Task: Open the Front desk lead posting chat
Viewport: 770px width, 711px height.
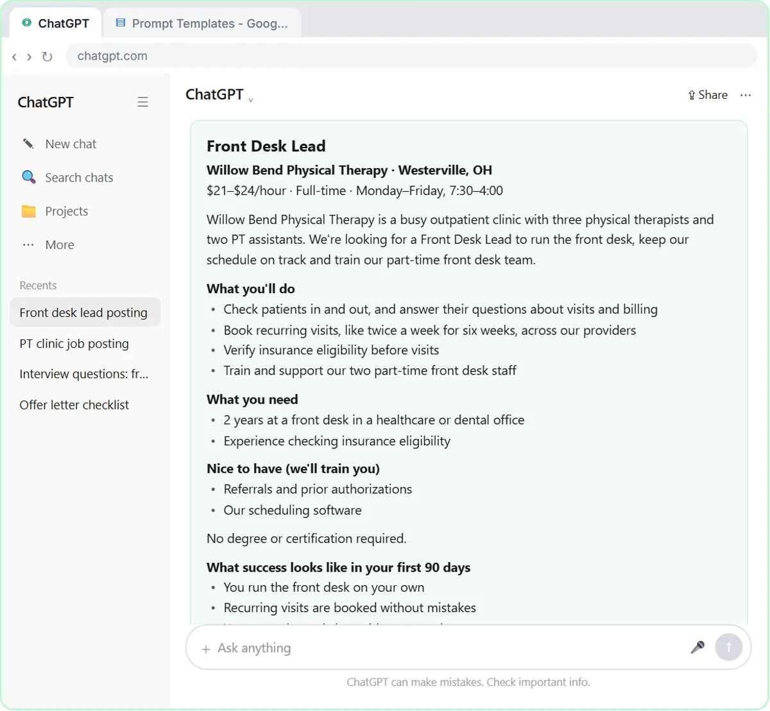Action: [85, 313]
